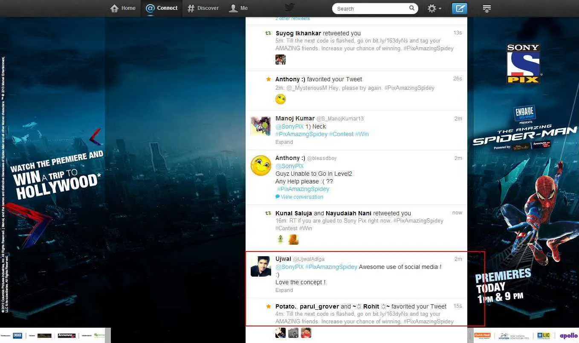Viewport: 579px width, 343px height.
Task: Click #PixAmazingSpidey hashtag in Ujwal's tweet
Action: click(x=331, y=267)
